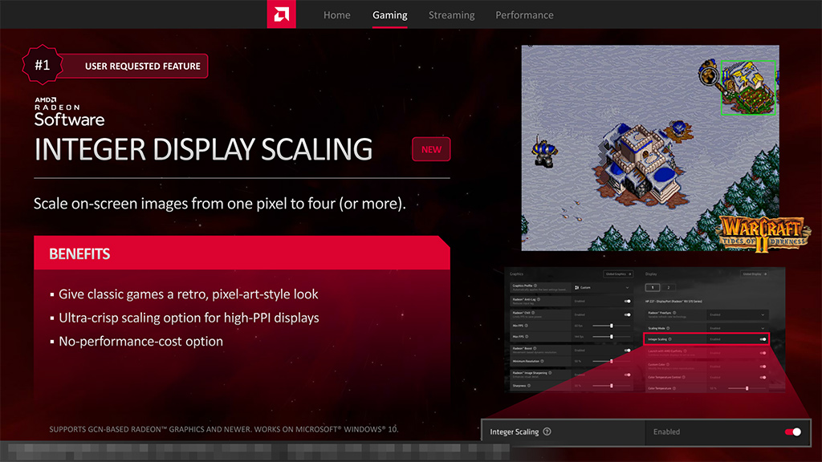The image size is (822, 462).
Task: Click the help icon next to Scaling Mode
Action: tap(668, 328)
